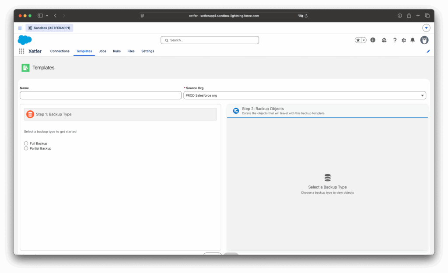Click the Safari address bar URL
This screenshot has width=448, height=273.
[224, 16]
